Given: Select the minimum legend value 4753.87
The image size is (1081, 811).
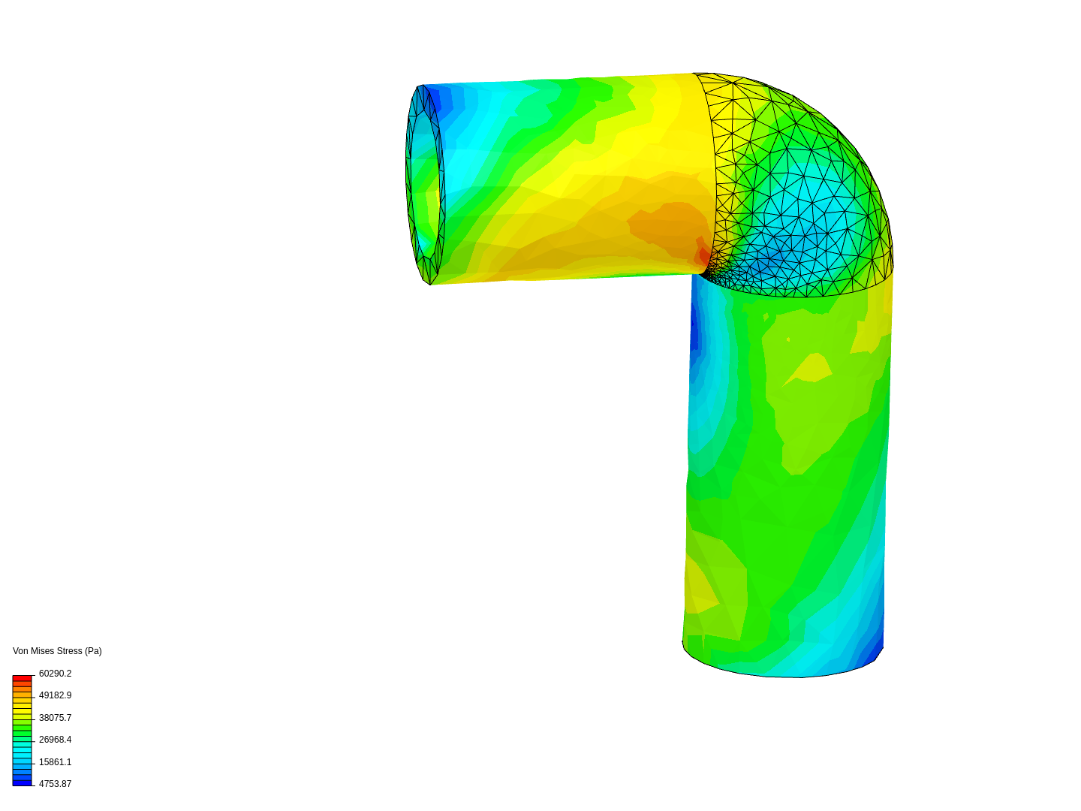Looking at the screenshot, I should (55, 784).
